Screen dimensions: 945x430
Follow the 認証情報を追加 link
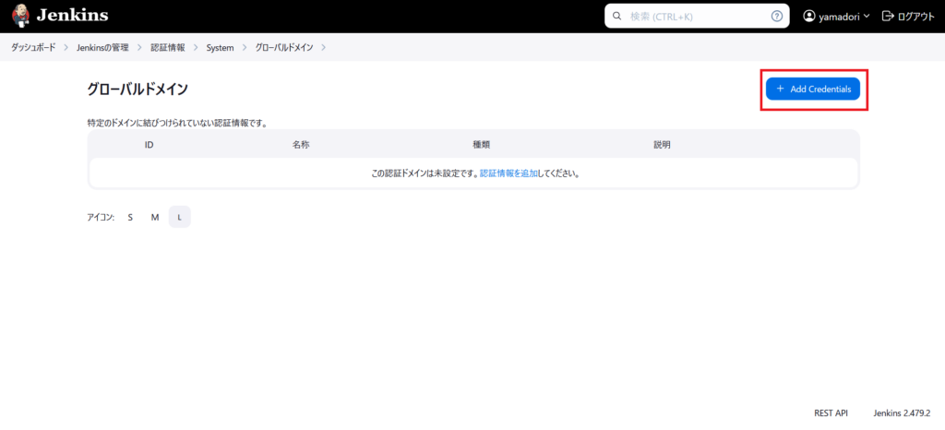(x=508, y=173)
